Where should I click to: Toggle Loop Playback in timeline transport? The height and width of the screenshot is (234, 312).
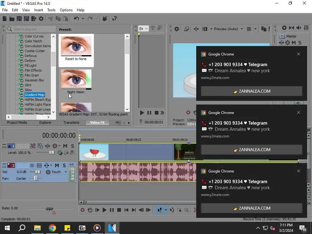point(90,210)
